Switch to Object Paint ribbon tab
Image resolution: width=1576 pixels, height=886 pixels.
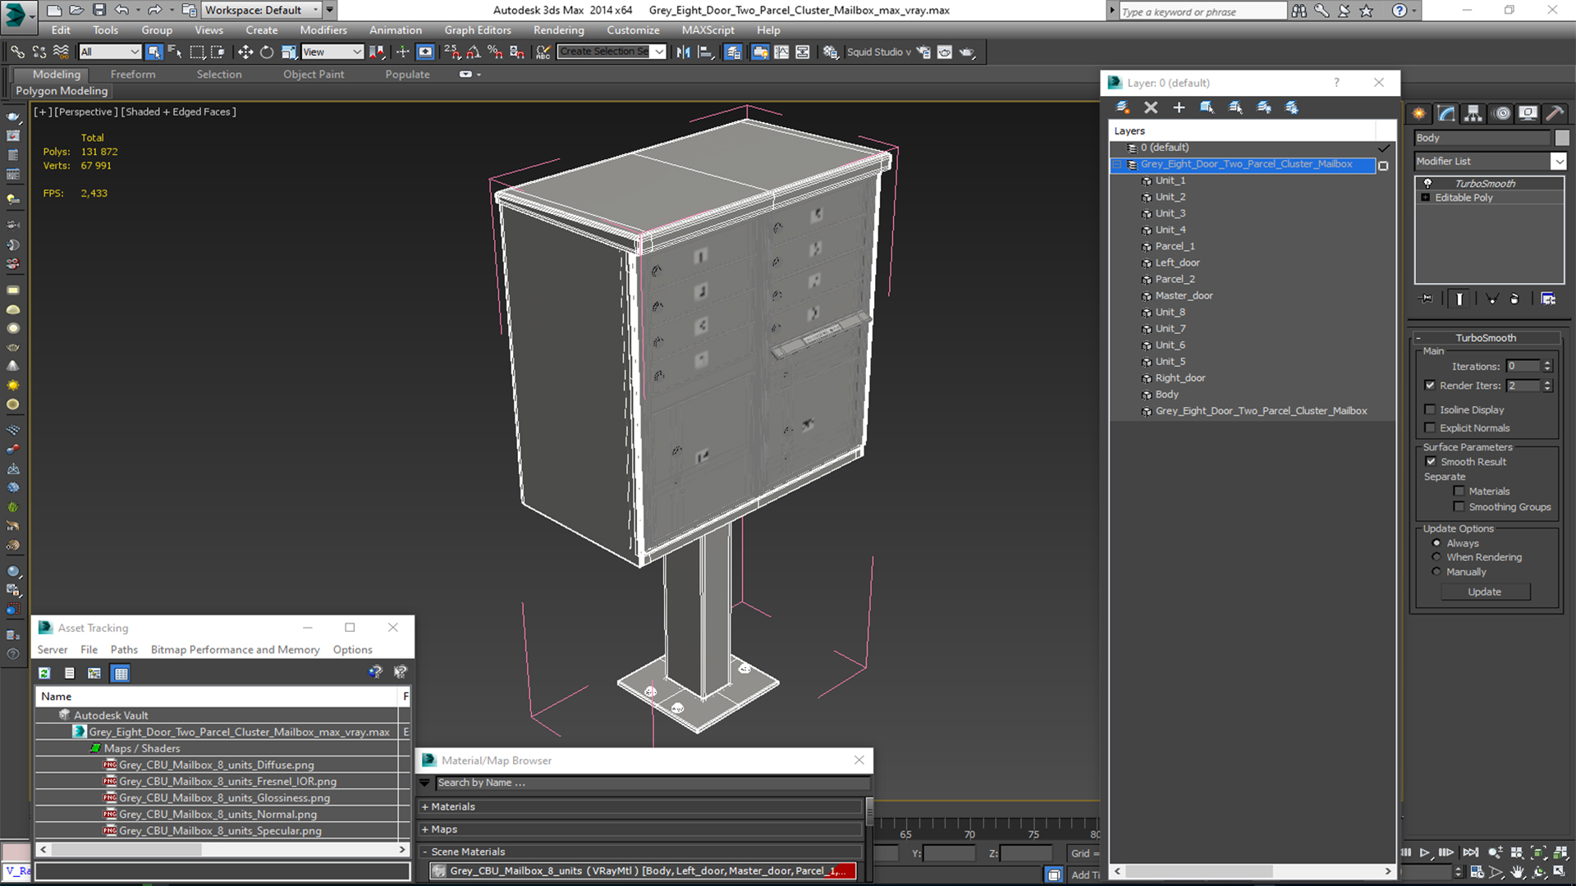[x=314, y=74]
